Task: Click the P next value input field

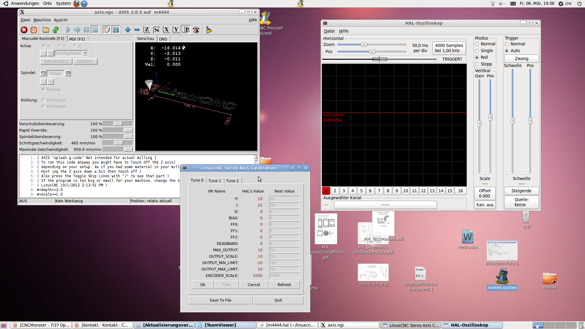Action: 284,199
